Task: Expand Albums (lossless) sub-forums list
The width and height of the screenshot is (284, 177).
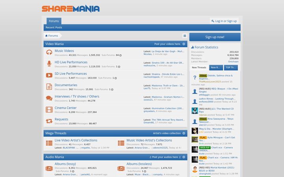Action: click(x=145, y=171)
